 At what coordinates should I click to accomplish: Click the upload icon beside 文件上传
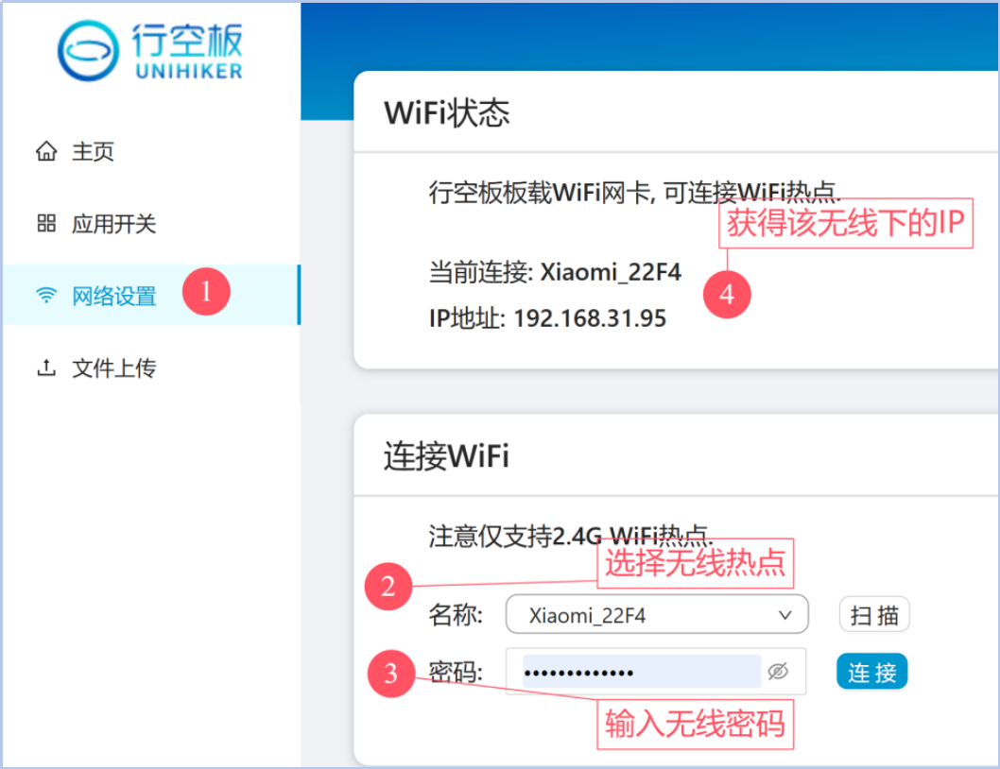point(46,367)
